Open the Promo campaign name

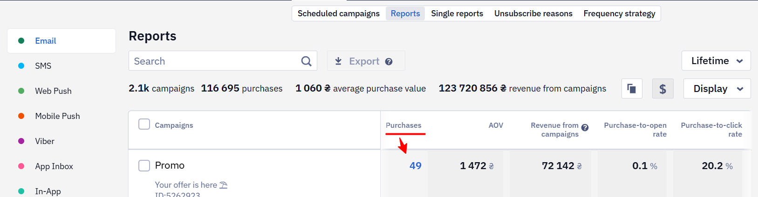(170, 165)
